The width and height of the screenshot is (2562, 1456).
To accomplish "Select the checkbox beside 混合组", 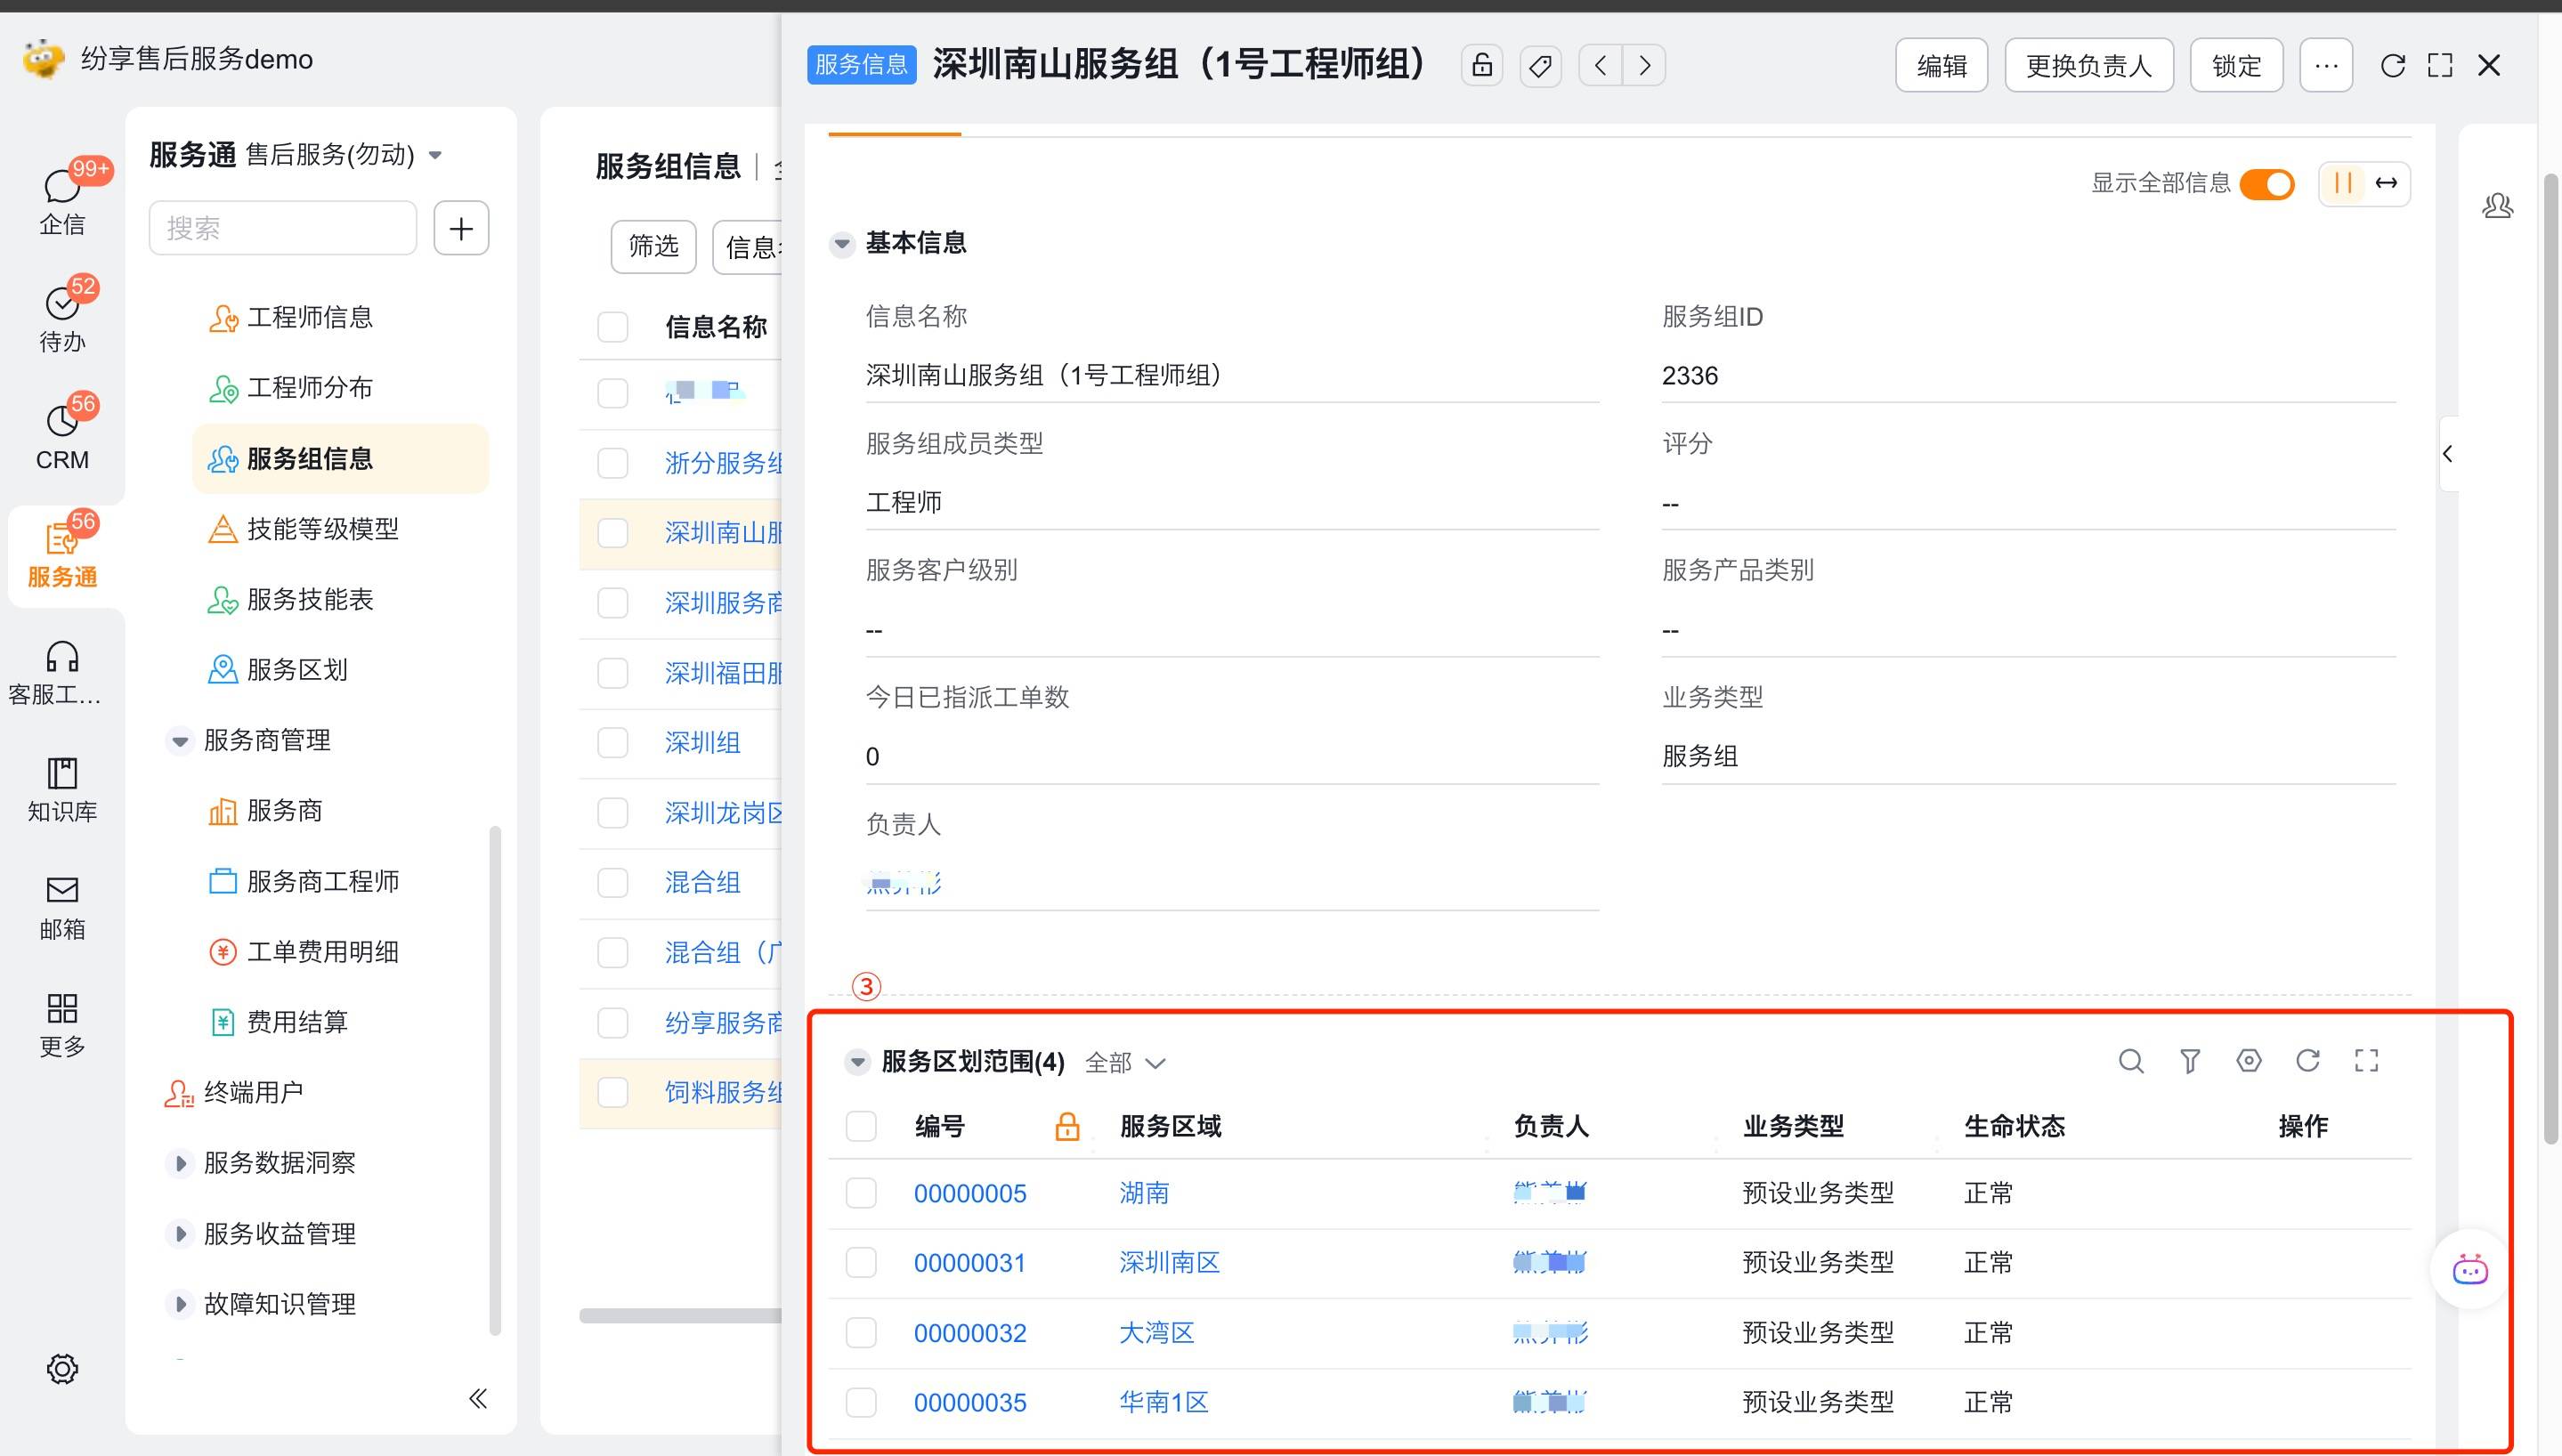I will [612, 882].
